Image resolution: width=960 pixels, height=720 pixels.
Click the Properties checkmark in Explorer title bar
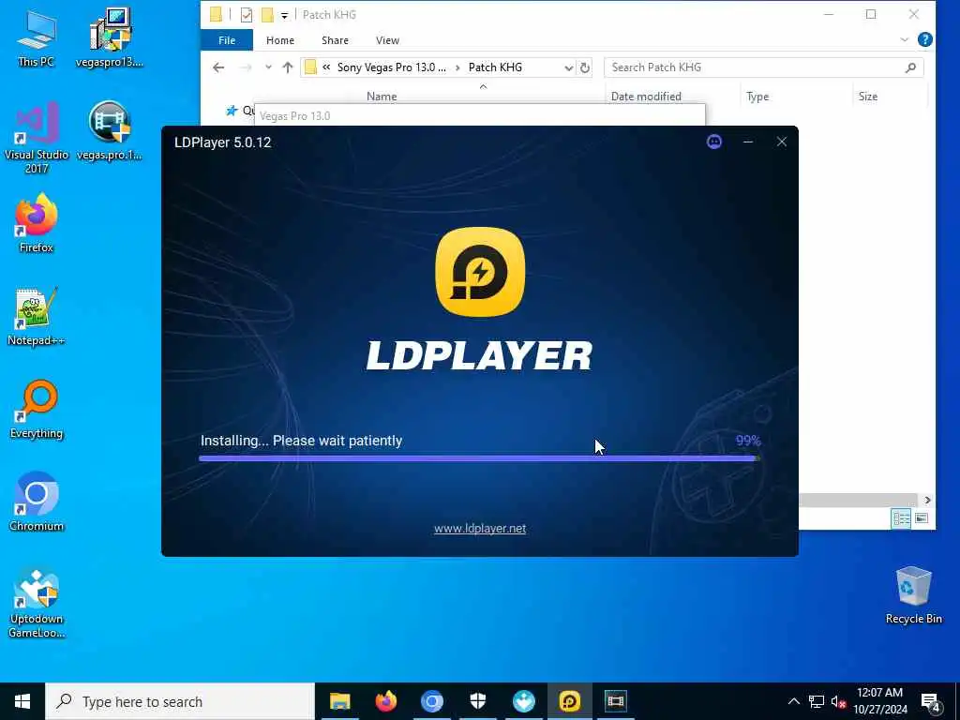coord(247,15)
